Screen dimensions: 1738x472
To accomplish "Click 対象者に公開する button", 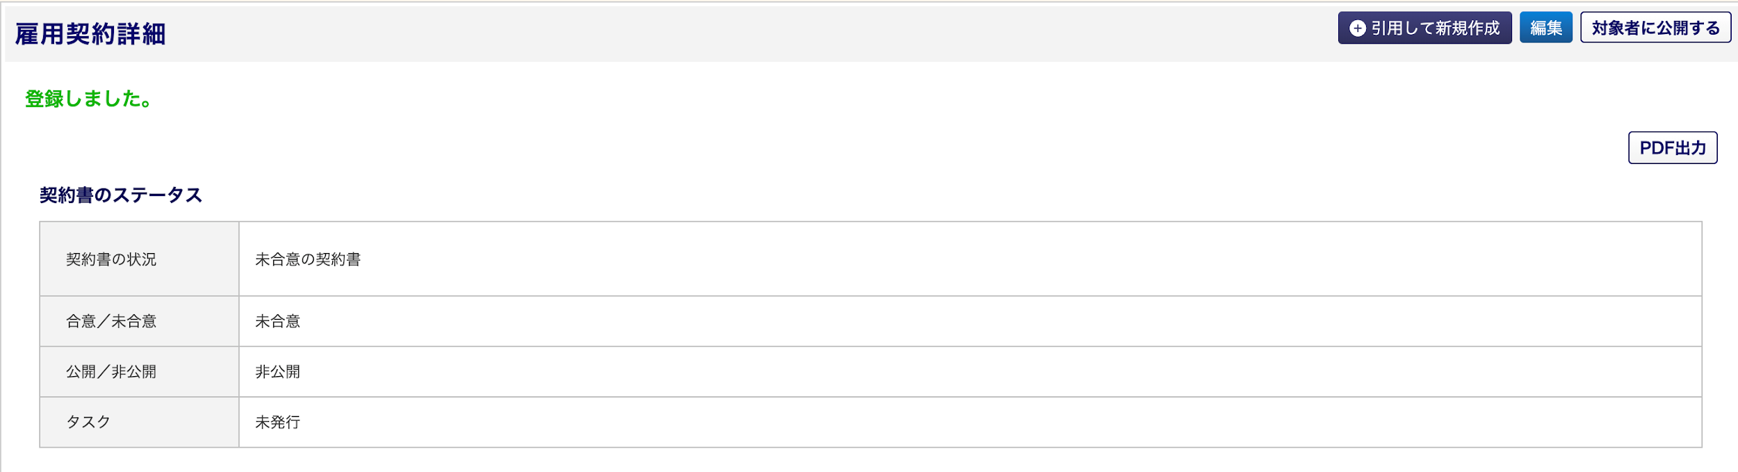I will click(x=1655, y=28).
